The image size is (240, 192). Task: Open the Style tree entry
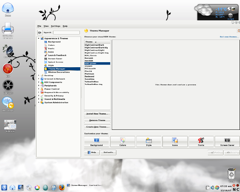coord(51,65)
